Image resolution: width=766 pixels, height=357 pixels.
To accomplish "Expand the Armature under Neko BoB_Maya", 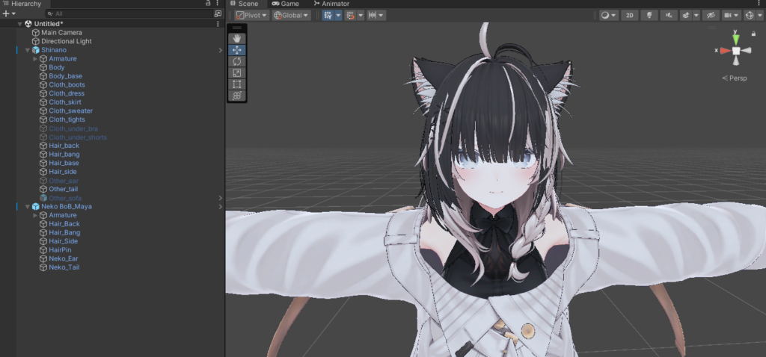I will [35, 215].
